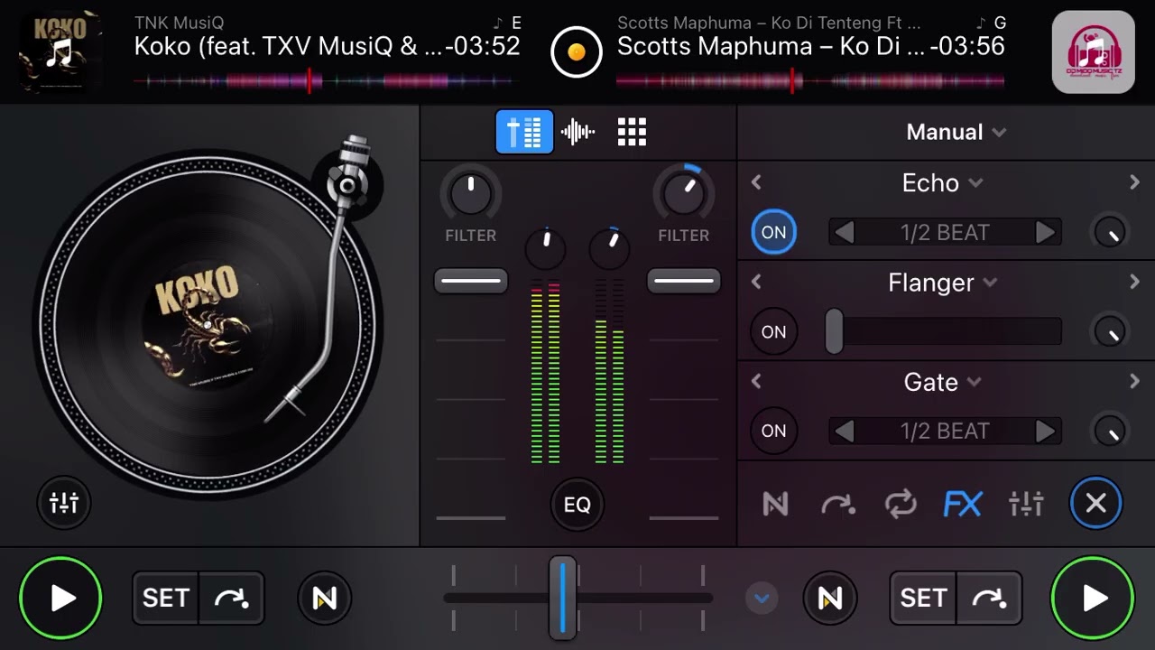The height and width of the screenshot is (650, 1155).
Task: Go to next effect after Flanger
Action: click(1134, 282)
